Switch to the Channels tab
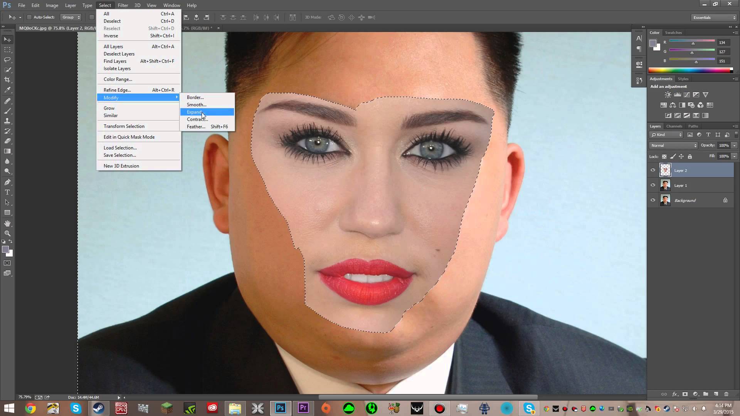 pos(674,126)
